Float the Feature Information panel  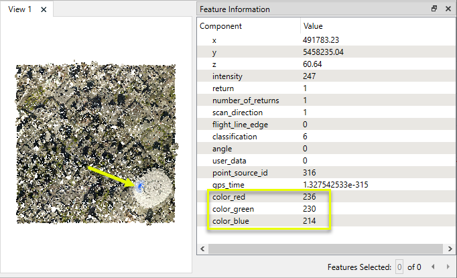point(434,9)
